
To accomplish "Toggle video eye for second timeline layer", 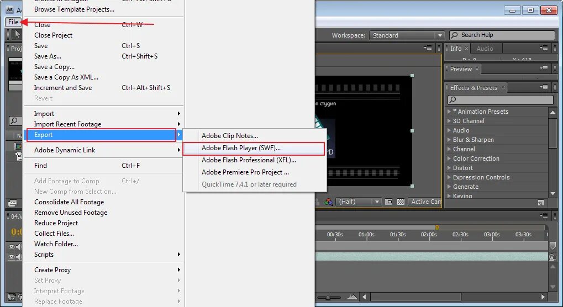I will [x=12, y=257].
